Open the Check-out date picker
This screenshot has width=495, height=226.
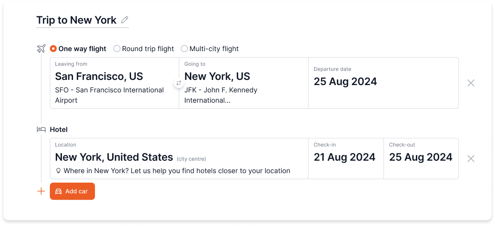(420, 158)
